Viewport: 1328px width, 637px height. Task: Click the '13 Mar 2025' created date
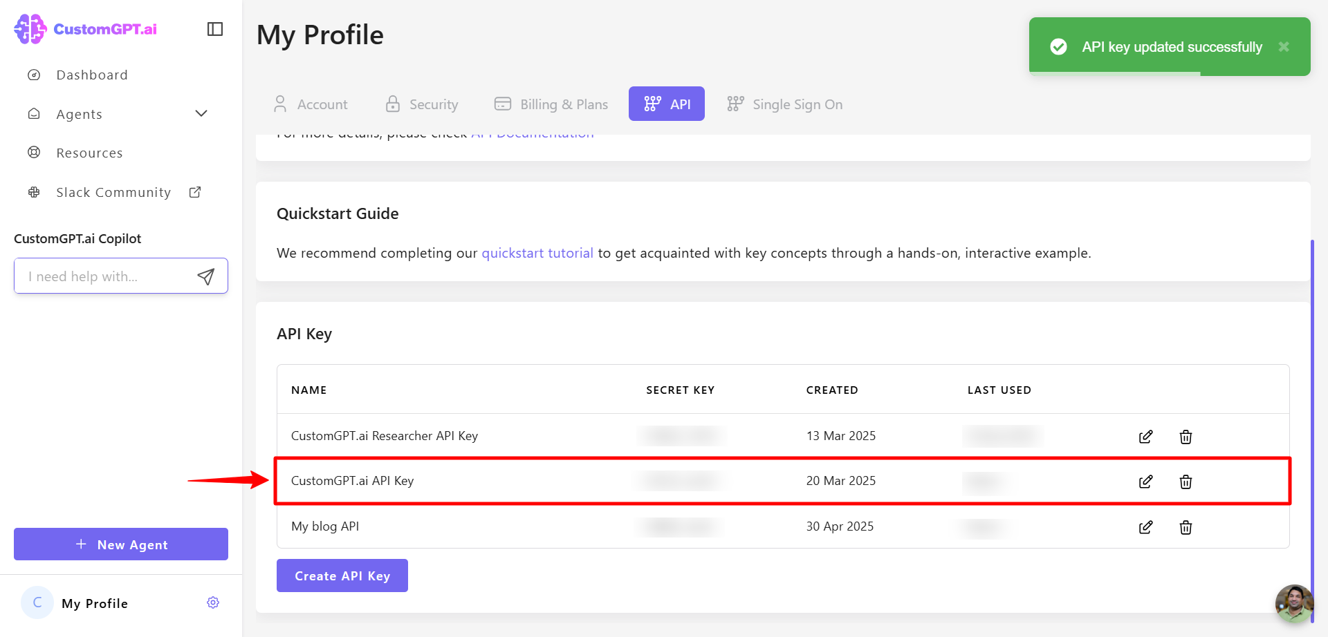pos(841,436)
